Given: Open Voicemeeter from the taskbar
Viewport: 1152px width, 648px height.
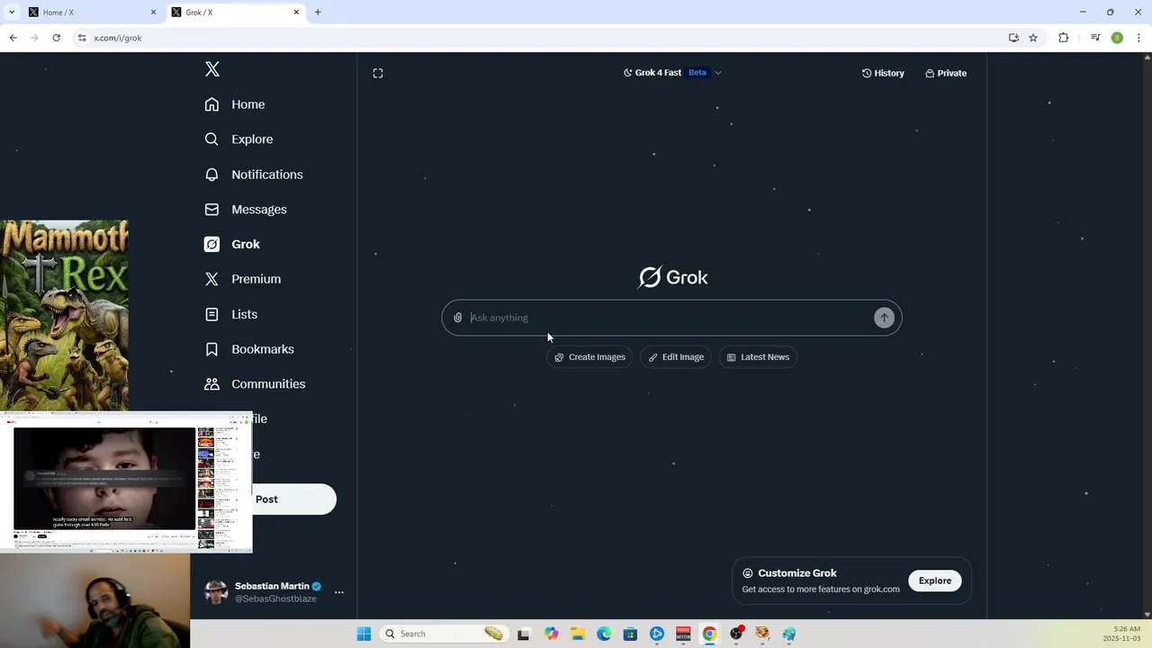Looking at the screenshot, I should pos(683,634).
